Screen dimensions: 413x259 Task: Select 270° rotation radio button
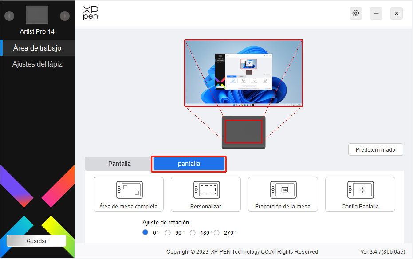216,233
